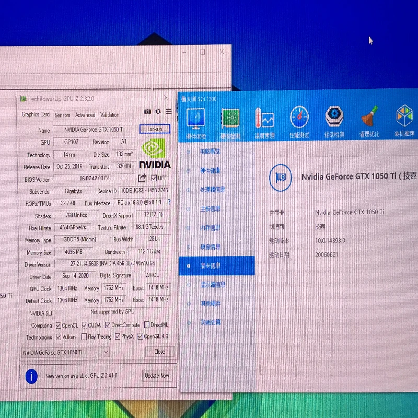
Task: Click the Device ID value 10DE 1C82
Action: pos(144,190)
